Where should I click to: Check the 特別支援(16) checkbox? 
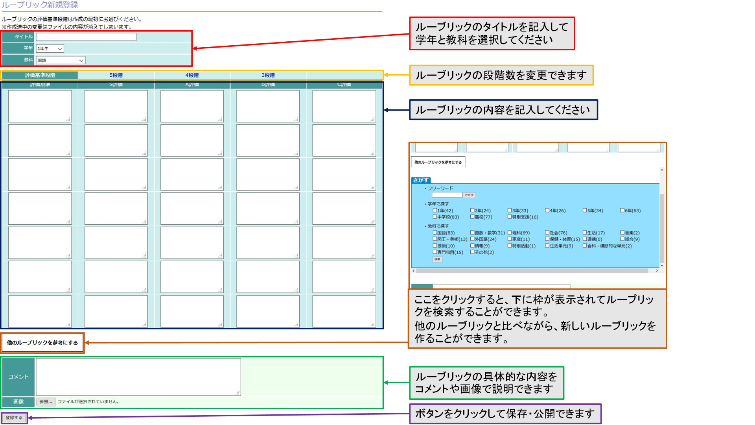click(510, 217)
